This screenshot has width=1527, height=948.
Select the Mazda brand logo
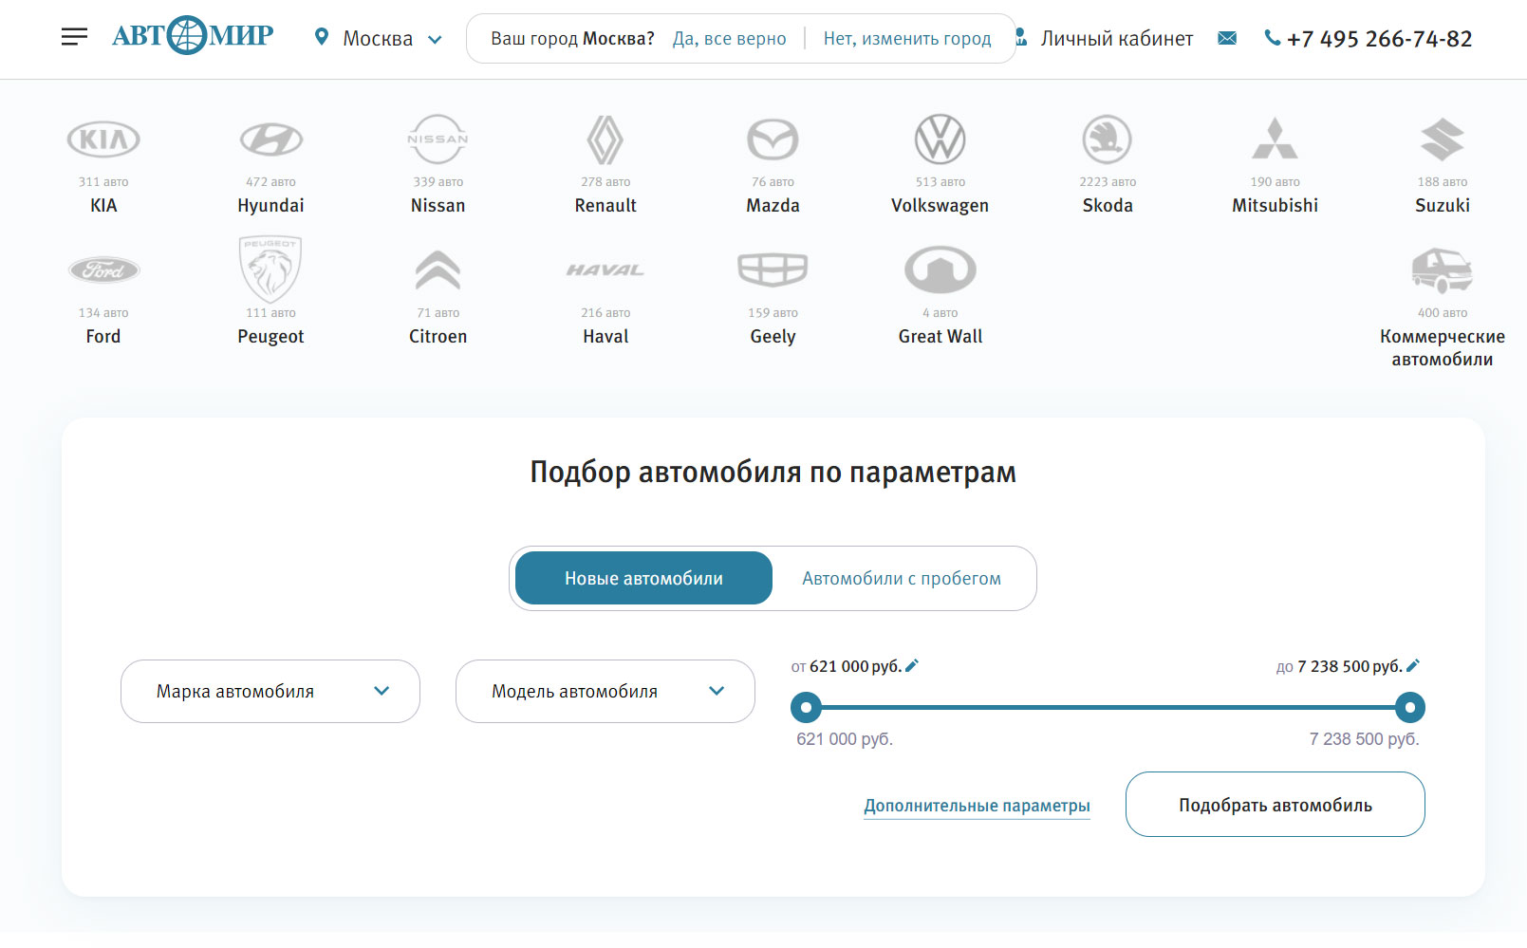[x=773, y=139]
